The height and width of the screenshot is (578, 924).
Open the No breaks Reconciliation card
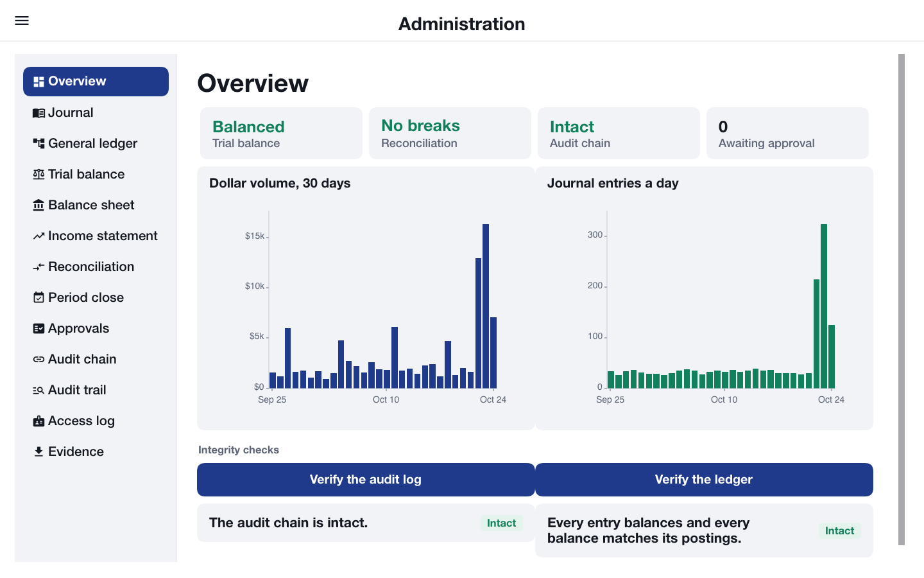tap(450, 134)
